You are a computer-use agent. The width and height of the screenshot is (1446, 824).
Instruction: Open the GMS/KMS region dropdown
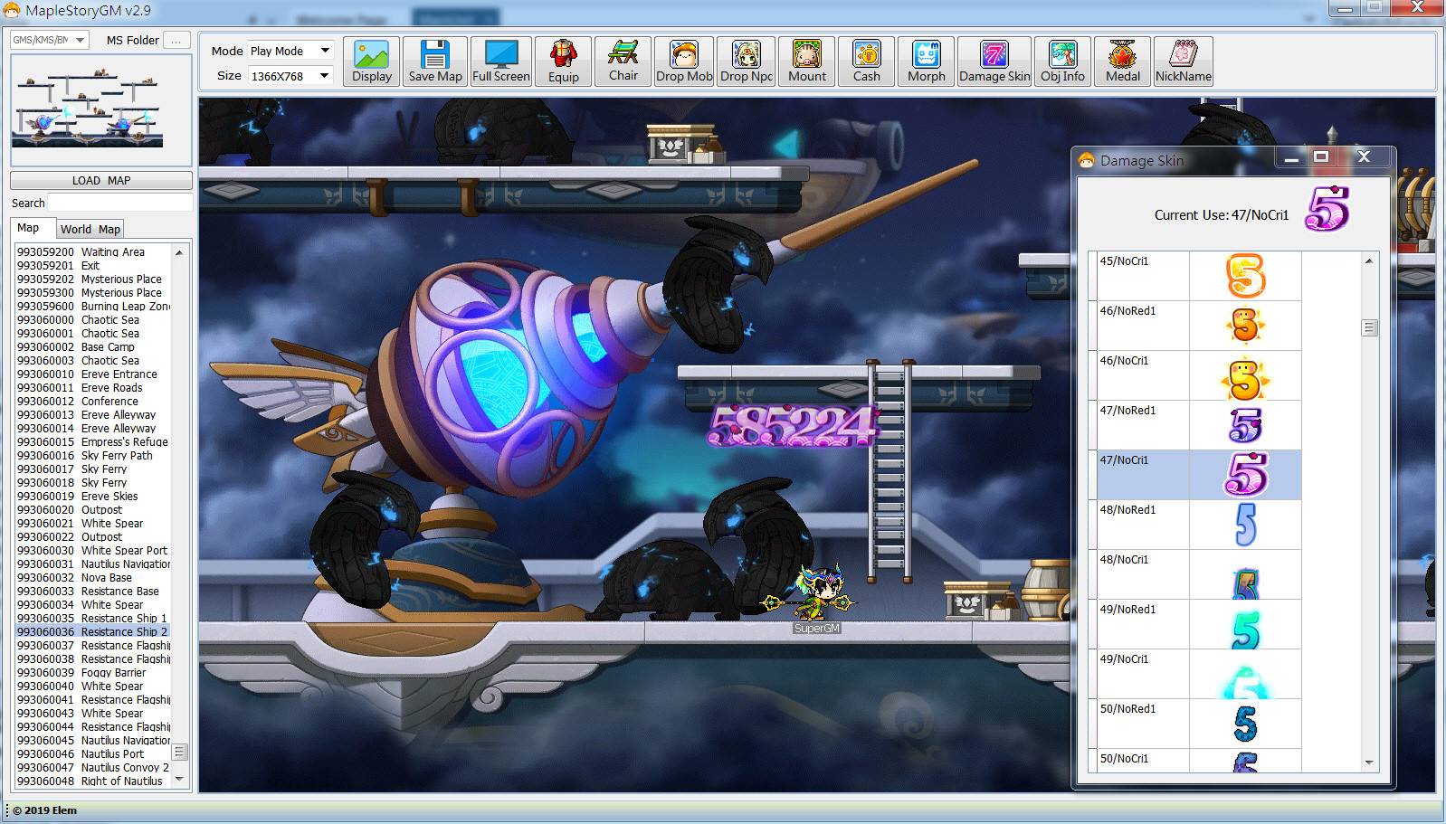[50, 40]
